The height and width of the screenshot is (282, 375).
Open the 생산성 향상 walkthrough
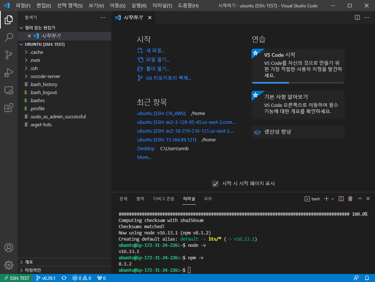pyautogui.click(x=298, y=132)
